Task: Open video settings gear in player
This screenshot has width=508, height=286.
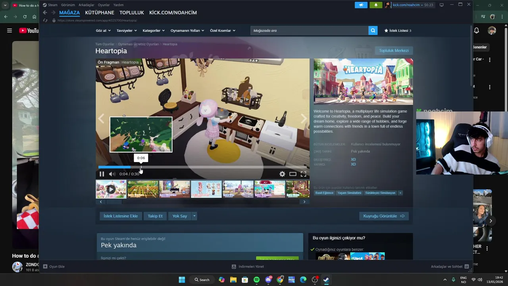Action: (282, 174)
